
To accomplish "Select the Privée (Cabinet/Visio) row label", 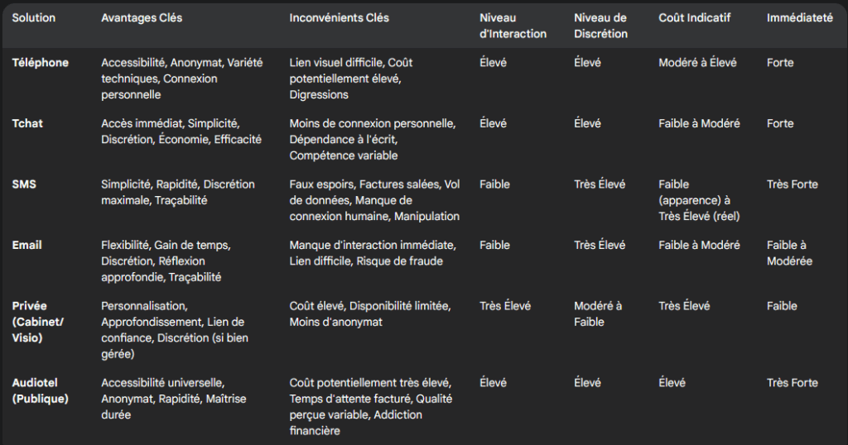I will pos(38,322).
